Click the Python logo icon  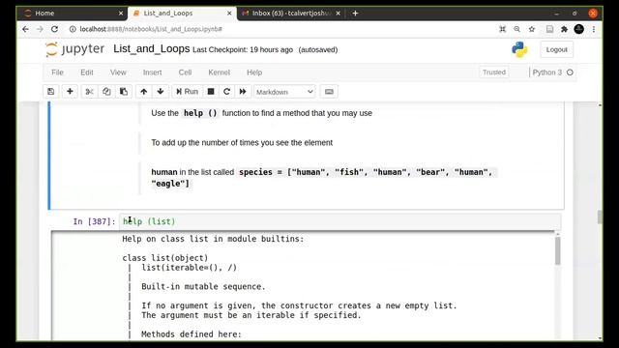tap(519, 49)
